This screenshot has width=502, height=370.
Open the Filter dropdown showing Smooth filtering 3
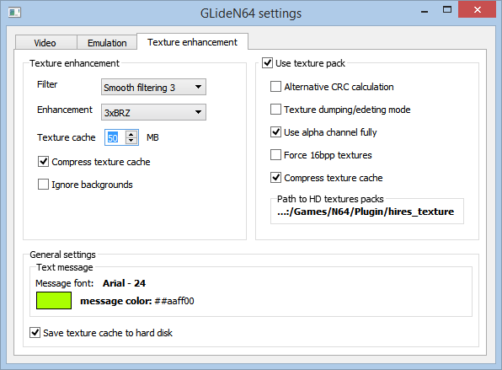153,87
